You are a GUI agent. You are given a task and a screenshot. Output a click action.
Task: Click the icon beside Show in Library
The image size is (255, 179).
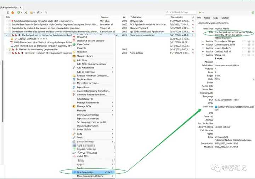74,56
